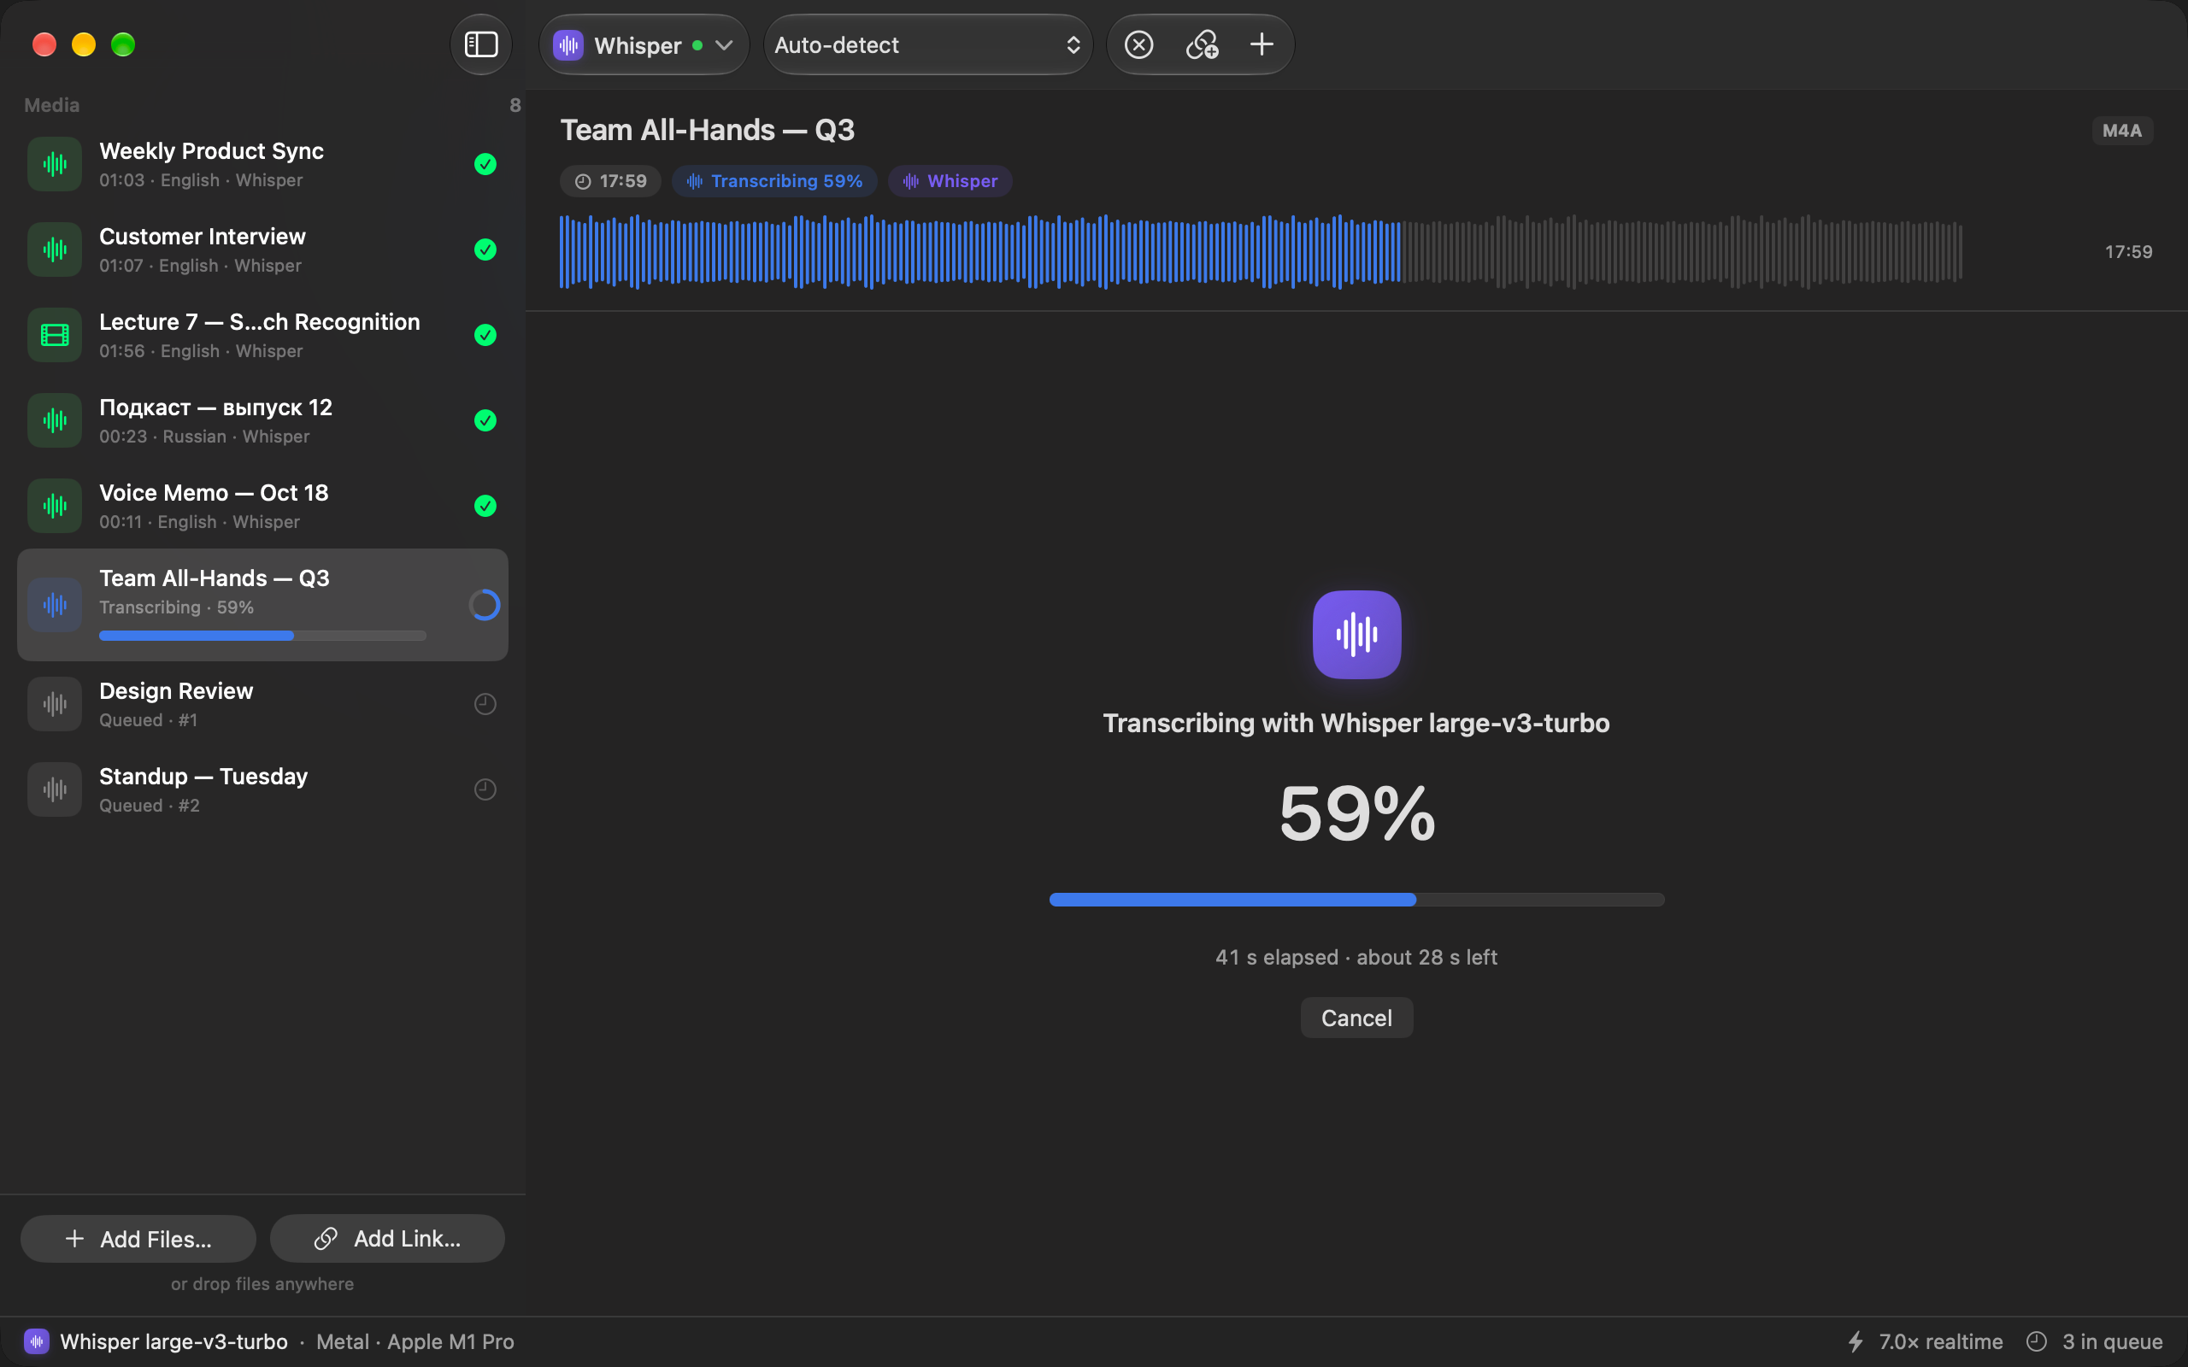Screen dimensions: 2188x1367
Task: Click the 'Metal · Apple M1 Pro' status text
Action: 415,1341
